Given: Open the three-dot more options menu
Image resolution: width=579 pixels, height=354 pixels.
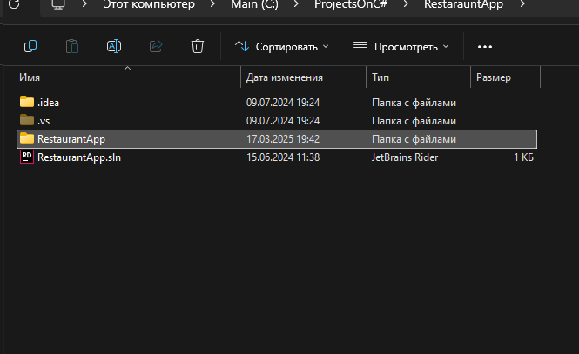Looking at the screenshot, I should click(485, 46).
